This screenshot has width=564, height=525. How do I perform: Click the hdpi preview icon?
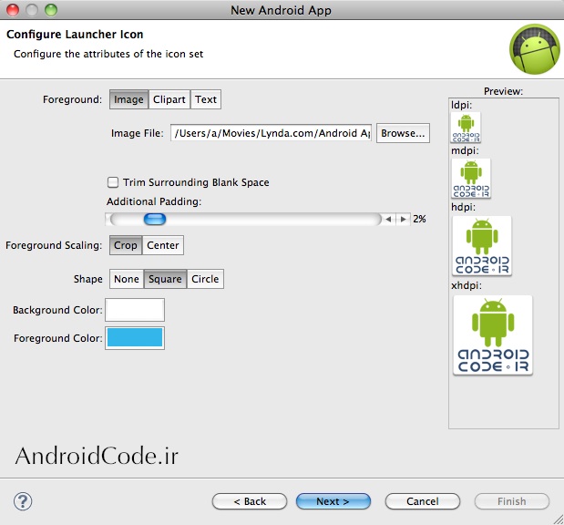tap(482, 245)
